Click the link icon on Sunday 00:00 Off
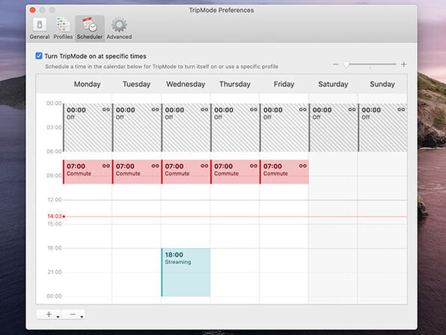Image resolution: width=446 pixels, height=335 pixels. (401, 109)
